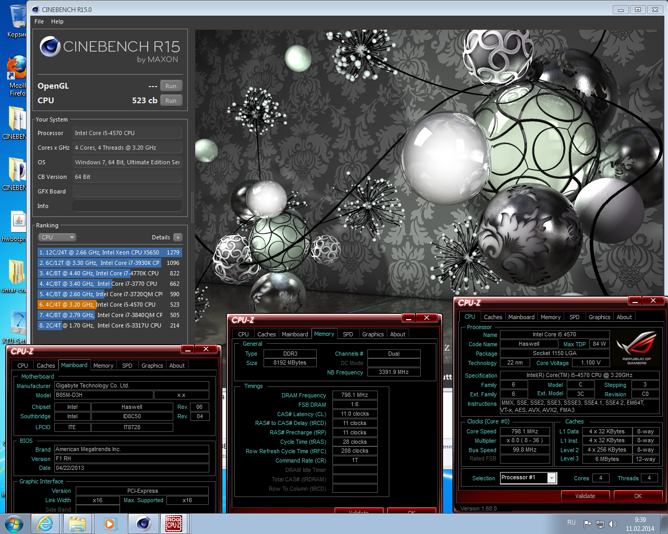Click the Show desktop strip on the taskbar
Viewport: 668px width, 534px height.
[664, 524]
